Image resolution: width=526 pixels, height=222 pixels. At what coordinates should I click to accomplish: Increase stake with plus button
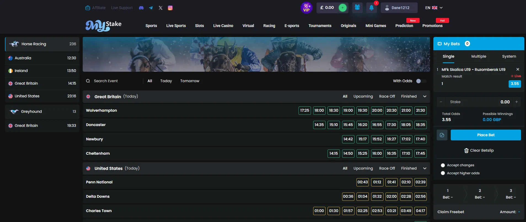tap(517, 102)
